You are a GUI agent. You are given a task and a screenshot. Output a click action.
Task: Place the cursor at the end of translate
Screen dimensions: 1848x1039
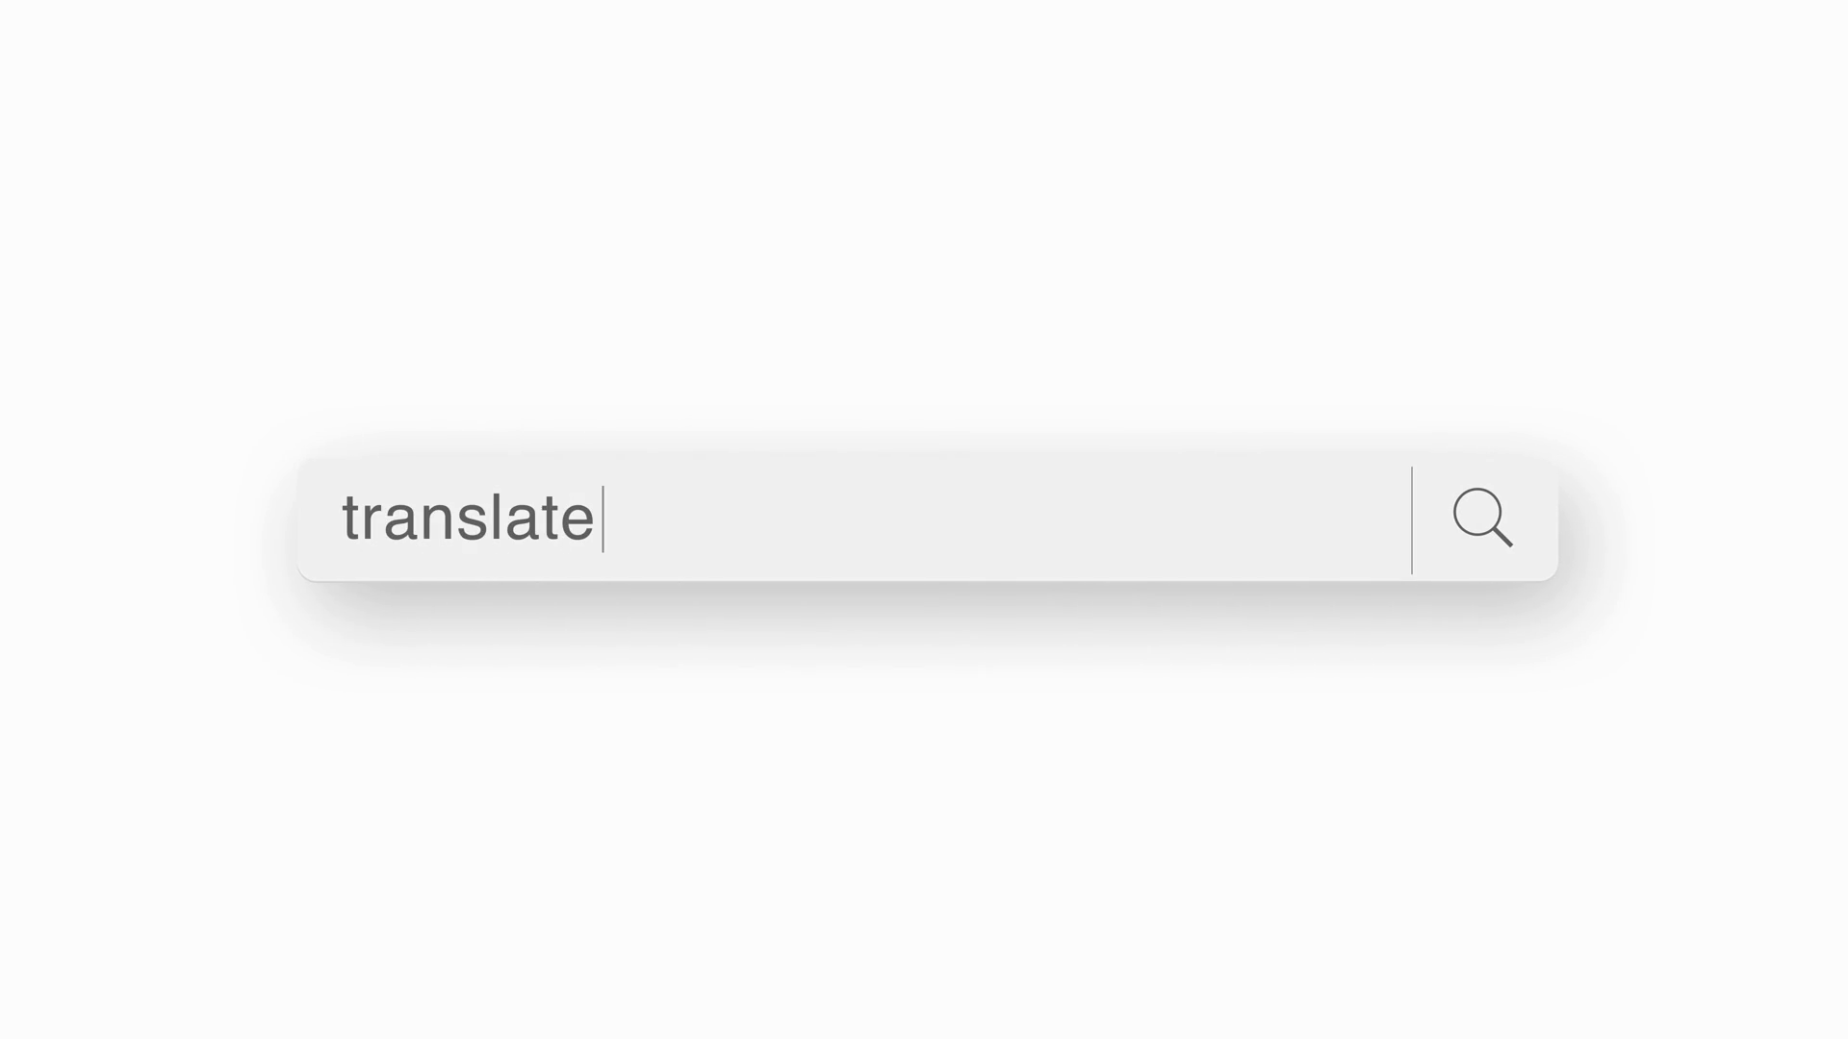601,519
